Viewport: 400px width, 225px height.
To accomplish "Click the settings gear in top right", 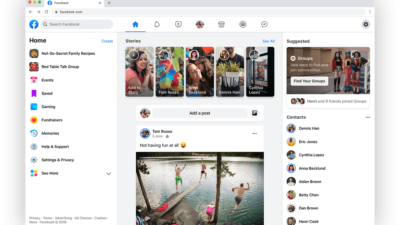I will [366, 25].
